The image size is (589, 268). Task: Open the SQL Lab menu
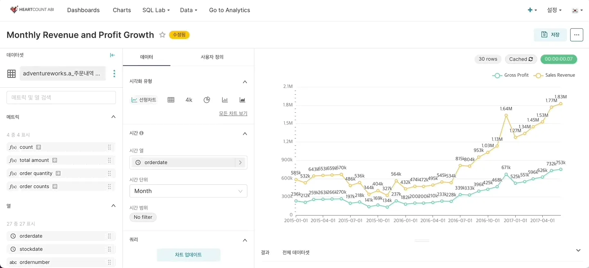[156, 10]
